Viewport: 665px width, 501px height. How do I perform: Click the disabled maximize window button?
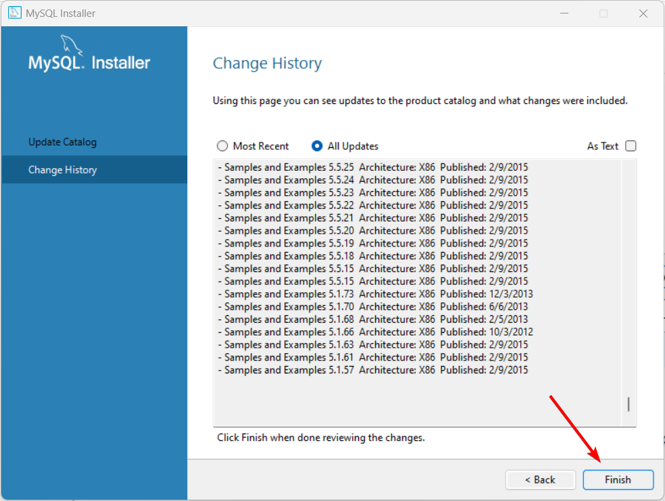point(604,13)
